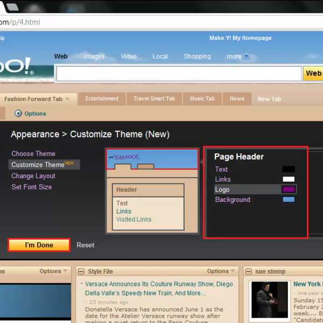The height and width of the screenshot is (323, 323).
Task: Click the browser address bar
Action: point(161,22)
